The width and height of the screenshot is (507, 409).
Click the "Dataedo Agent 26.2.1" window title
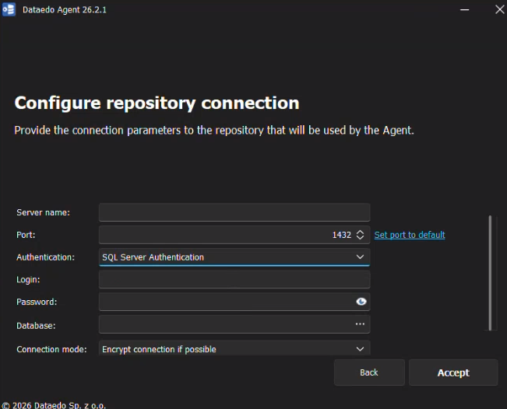[65, 10]
